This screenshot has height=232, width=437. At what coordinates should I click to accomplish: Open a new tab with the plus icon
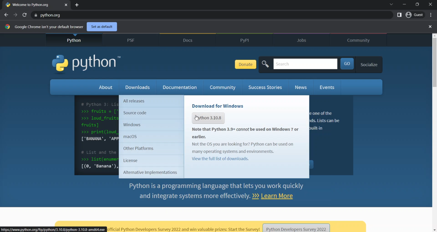point(77,5)
